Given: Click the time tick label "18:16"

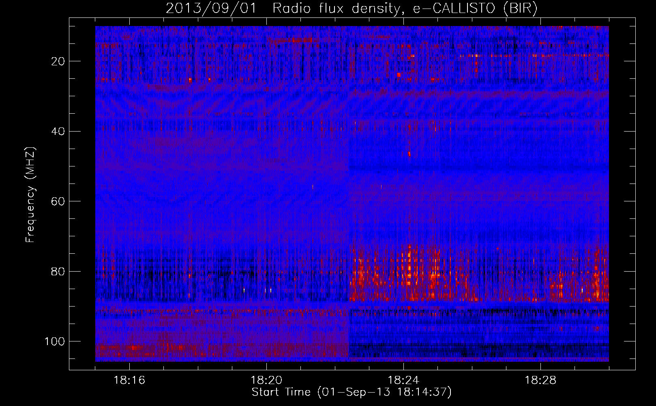Looking at the screenshot, I should (x=129, y=380).
